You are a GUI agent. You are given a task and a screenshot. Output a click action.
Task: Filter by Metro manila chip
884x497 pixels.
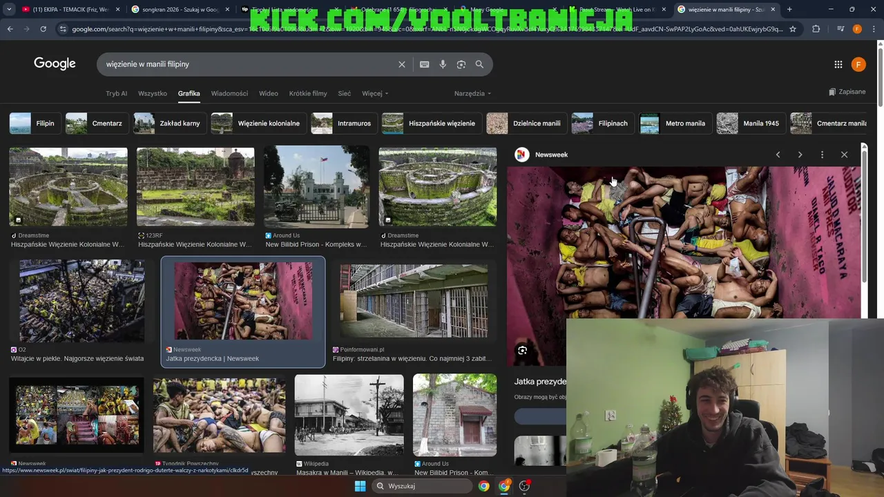[x=675, y=124]
